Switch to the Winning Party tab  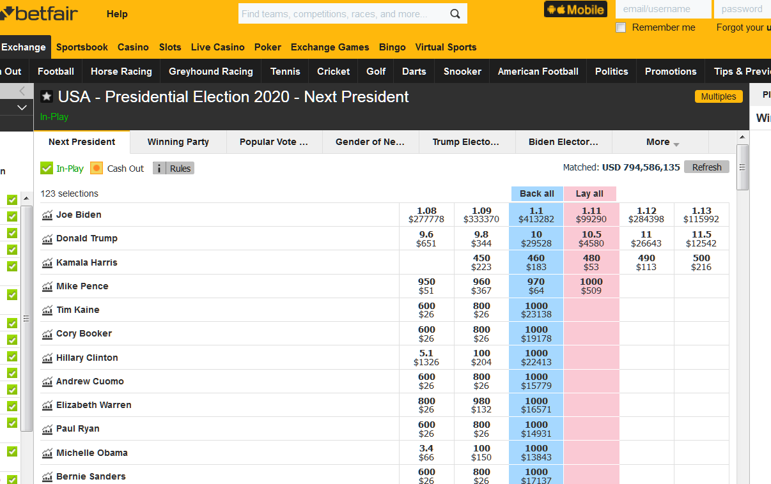click(x=178, y=142)
